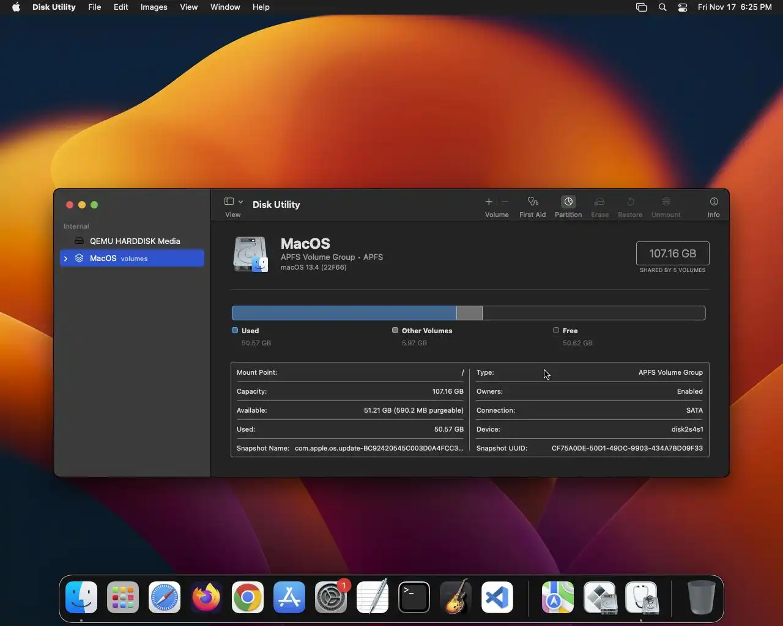783x626 pixels.
Task: Click the gray Other Volumes bar segment
Action: pyautogui.click(x=470, y=313)
